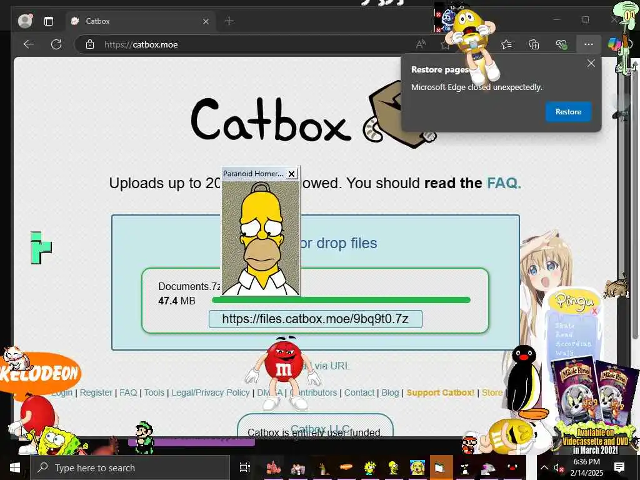Click the address bar showing catbox.moe
Image resolution: width=640 pixels, height=480 pixels.
click(253, 44)
